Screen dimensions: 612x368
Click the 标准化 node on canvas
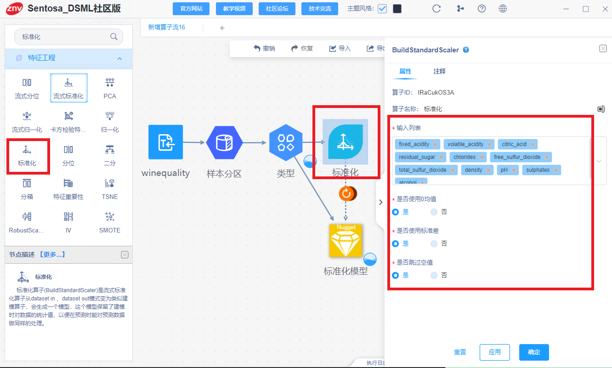point(346,142)
